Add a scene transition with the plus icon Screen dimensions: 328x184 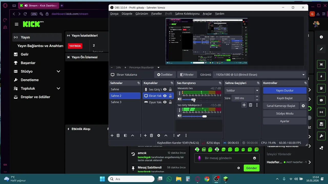[x=244, y=105]
